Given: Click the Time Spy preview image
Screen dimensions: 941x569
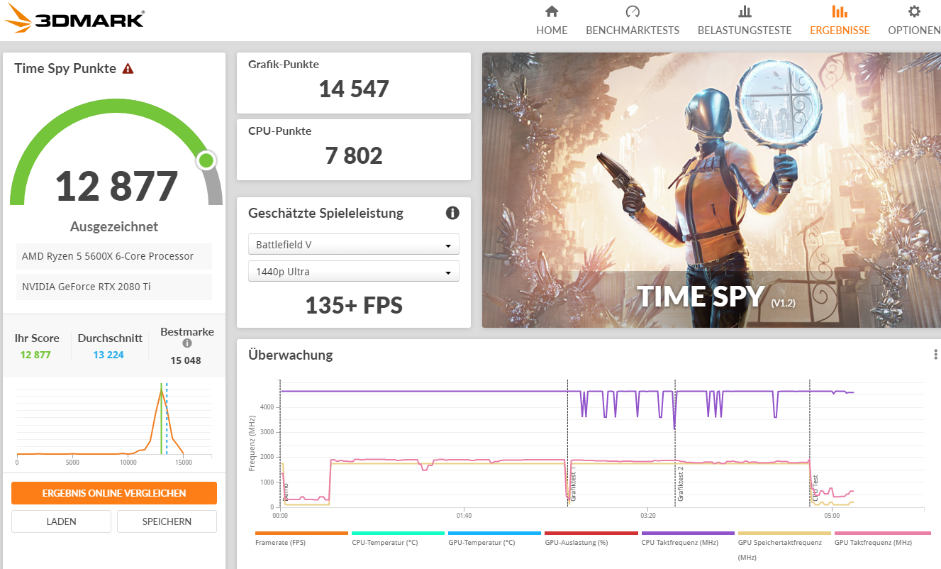Looking at the screenshot, I should pyautogui.click(x=711, y=190).
